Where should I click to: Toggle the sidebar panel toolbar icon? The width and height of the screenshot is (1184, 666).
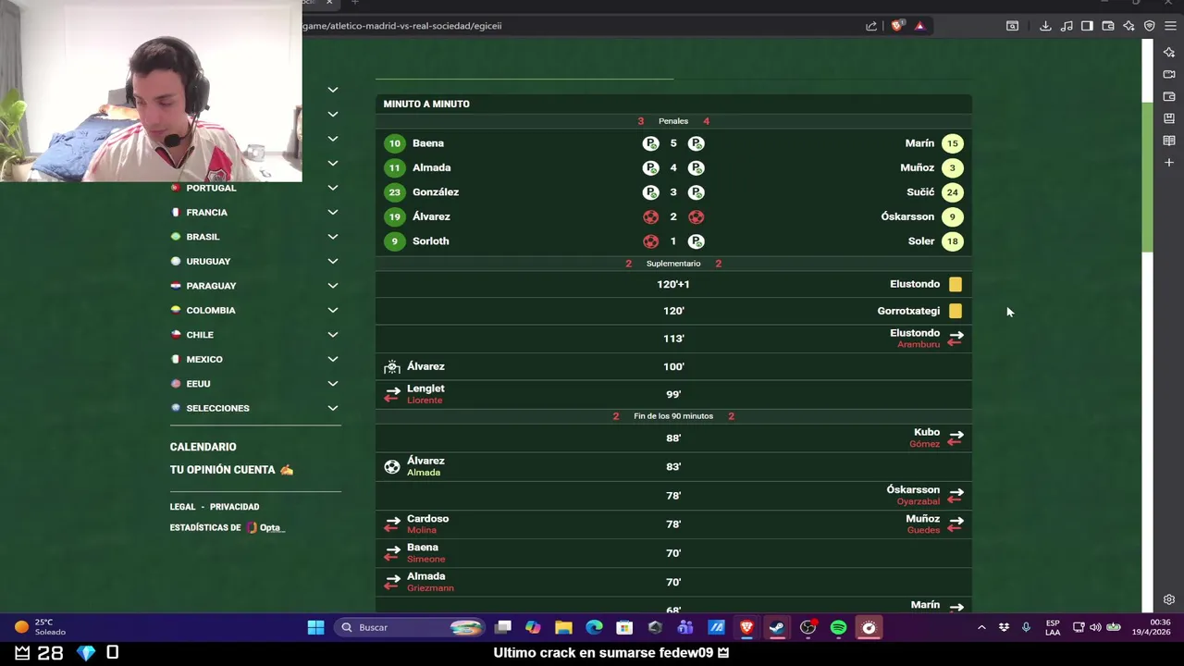point(1087,26)
